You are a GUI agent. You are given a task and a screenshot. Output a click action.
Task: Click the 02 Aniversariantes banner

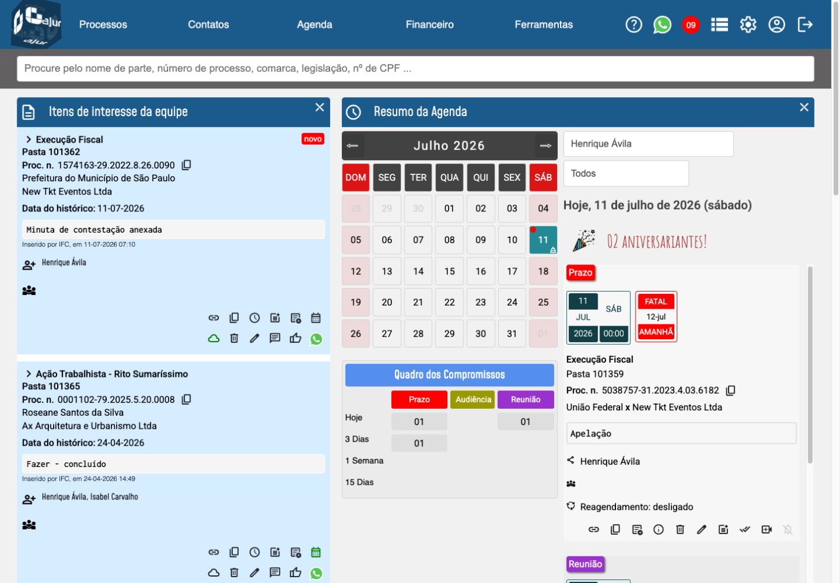(x=640, y=241)
